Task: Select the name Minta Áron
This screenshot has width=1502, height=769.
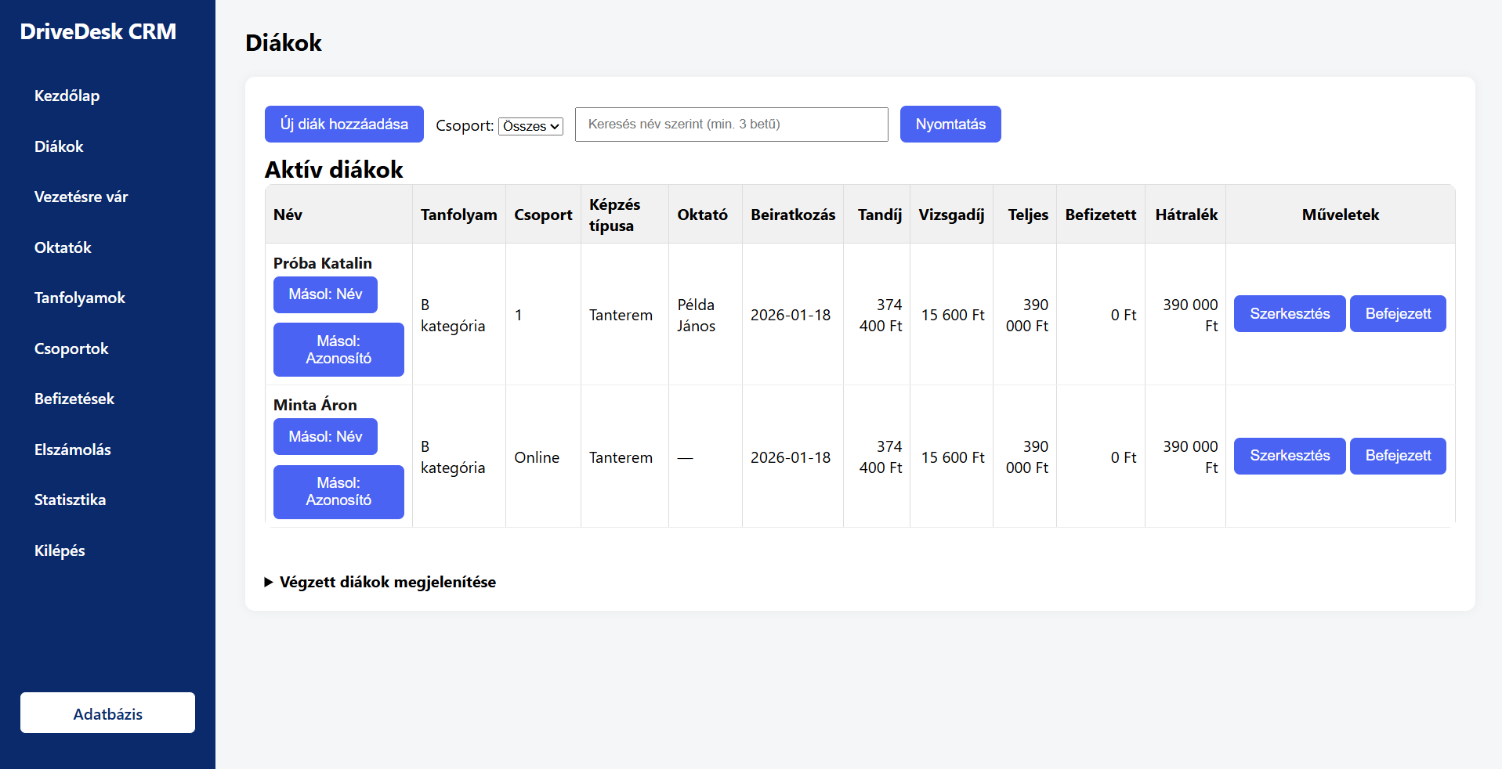Action: (x=315, y=405)
